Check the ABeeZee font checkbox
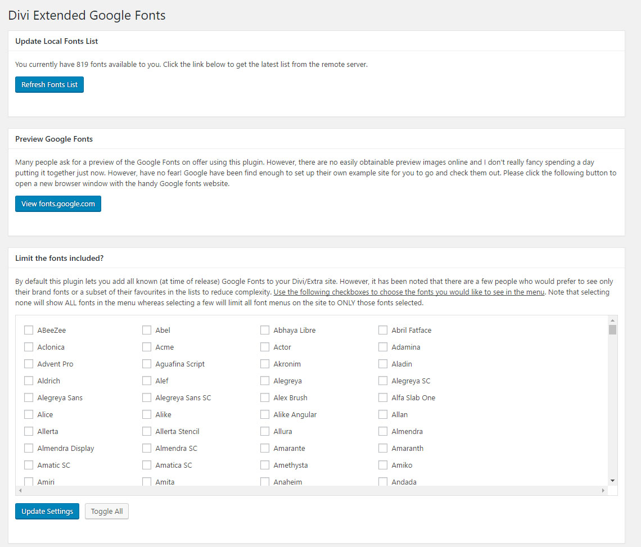Screen dimensions: 641x547 tap(29, 330)
